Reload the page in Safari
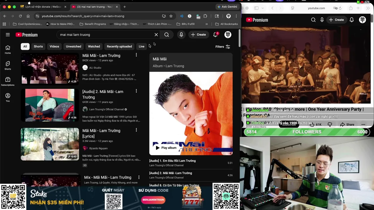 click(x=340, y=8)
